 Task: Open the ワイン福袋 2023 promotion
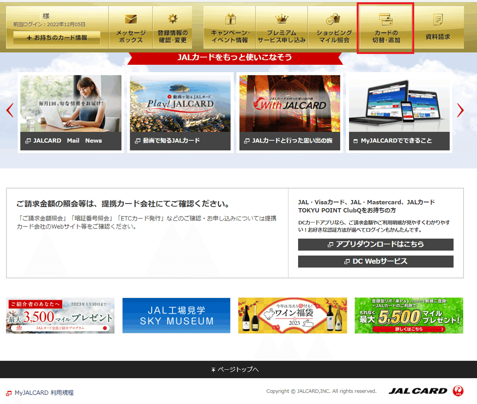click(293, 315)
